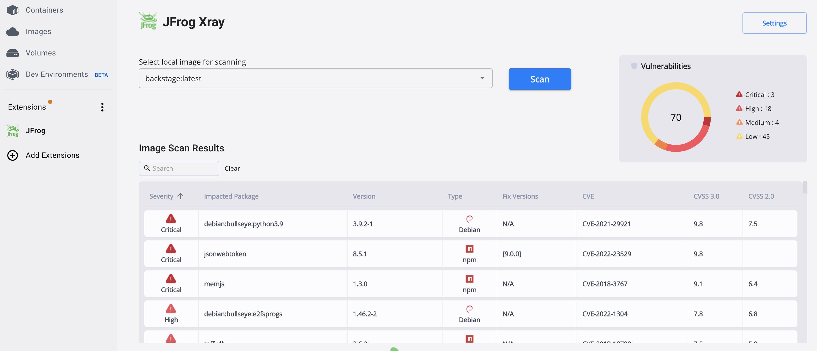This screenshot has height=351, width=817.
Task: Click the Vulnerabilities shield icon
Action: coord(634,66)
